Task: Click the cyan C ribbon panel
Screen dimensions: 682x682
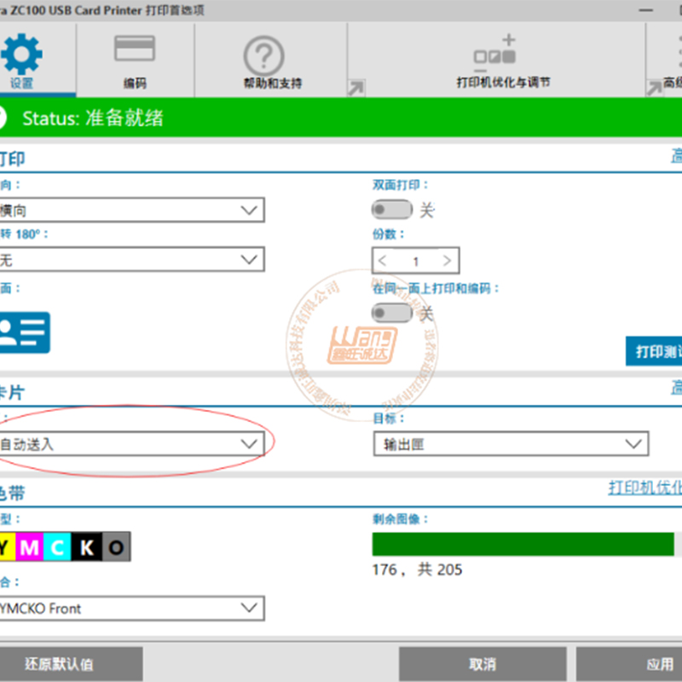Action: [57, 547]
